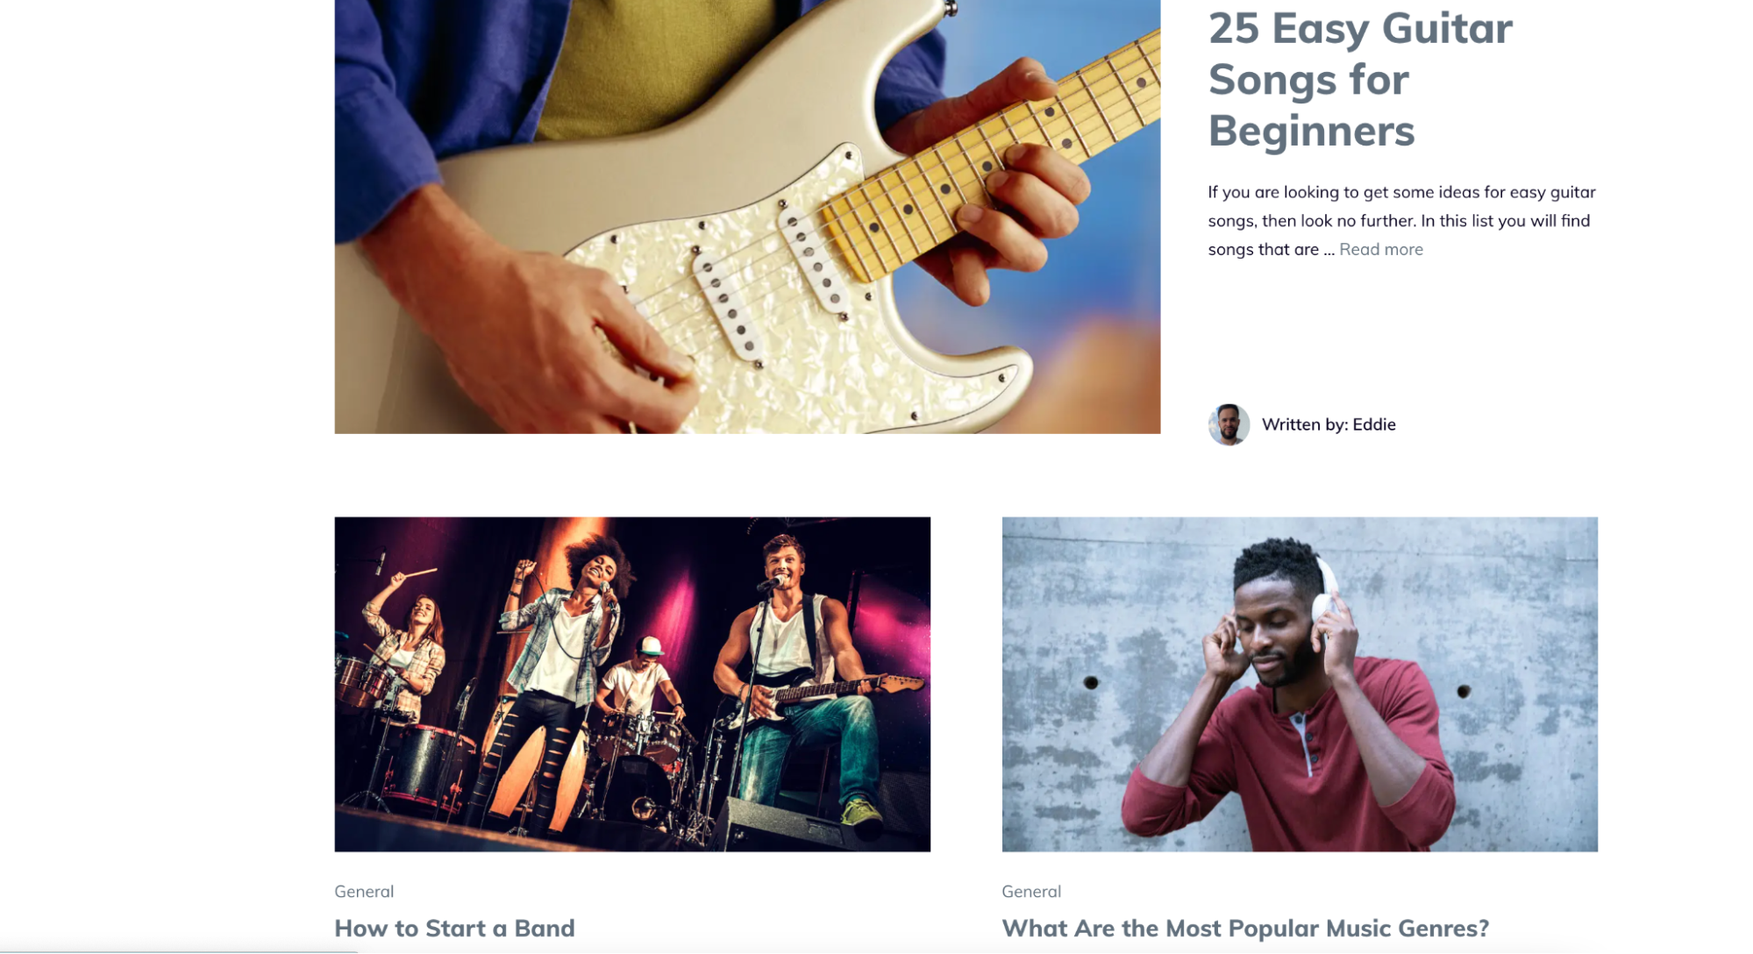
Task: Click the man with headphones thumbnail
Action: pyautogui.click(x=1300, y=684)
